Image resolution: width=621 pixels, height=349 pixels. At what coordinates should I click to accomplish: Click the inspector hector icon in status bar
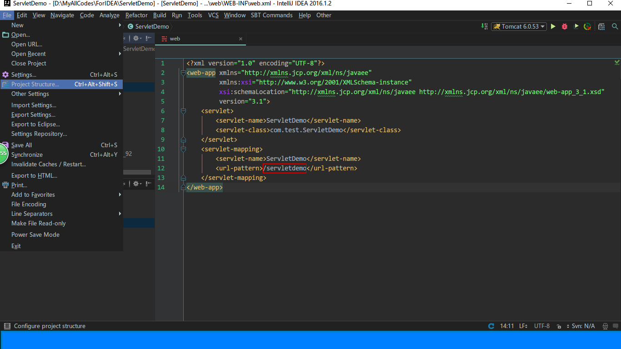click(x=606, y=326)
